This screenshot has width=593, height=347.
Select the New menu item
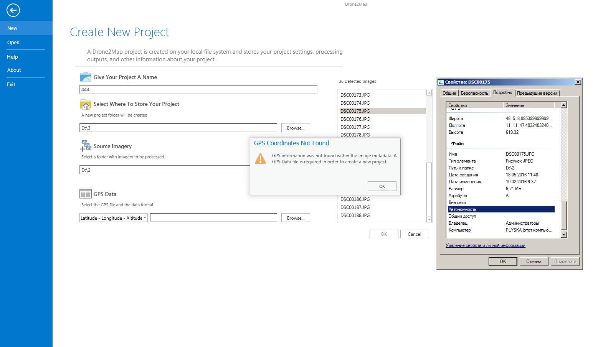pyautogui.click(x=26, y=28)
